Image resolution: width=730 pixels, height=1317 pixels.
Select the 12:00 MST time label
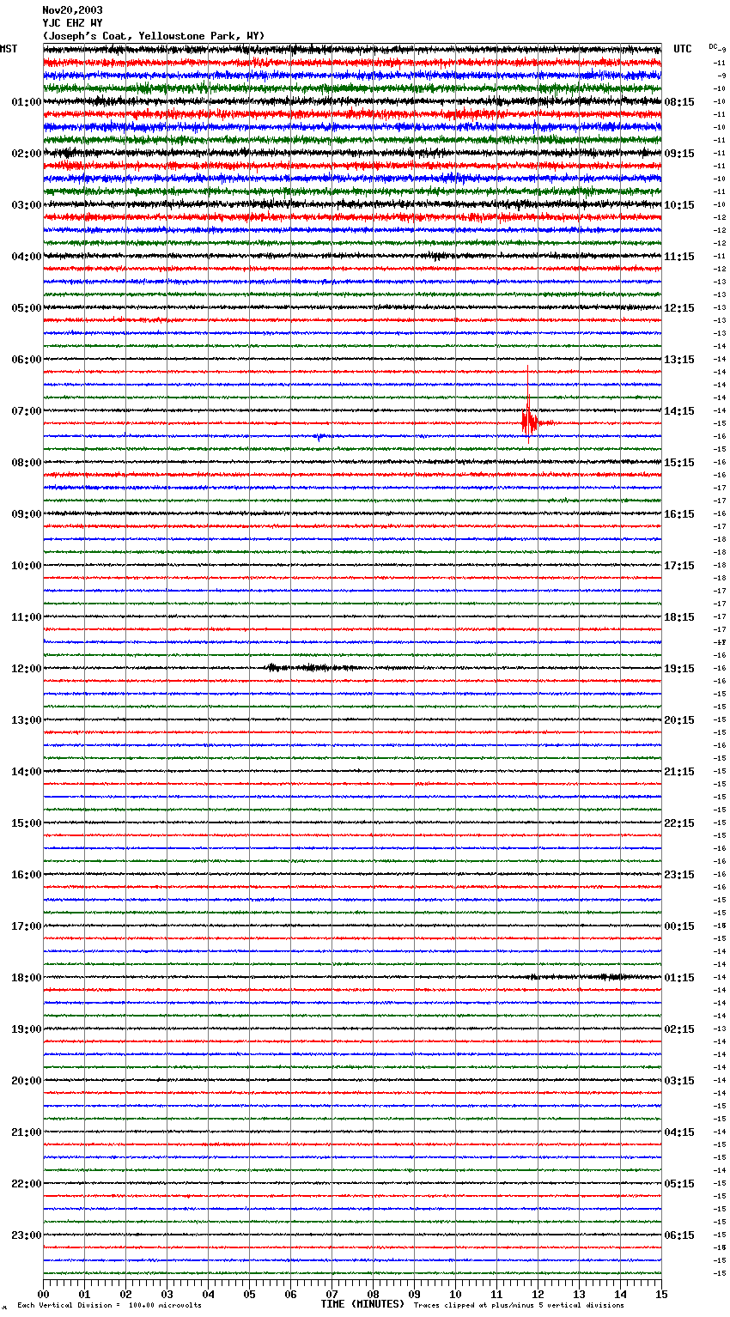pyautogui.click(x=27, y=669)
